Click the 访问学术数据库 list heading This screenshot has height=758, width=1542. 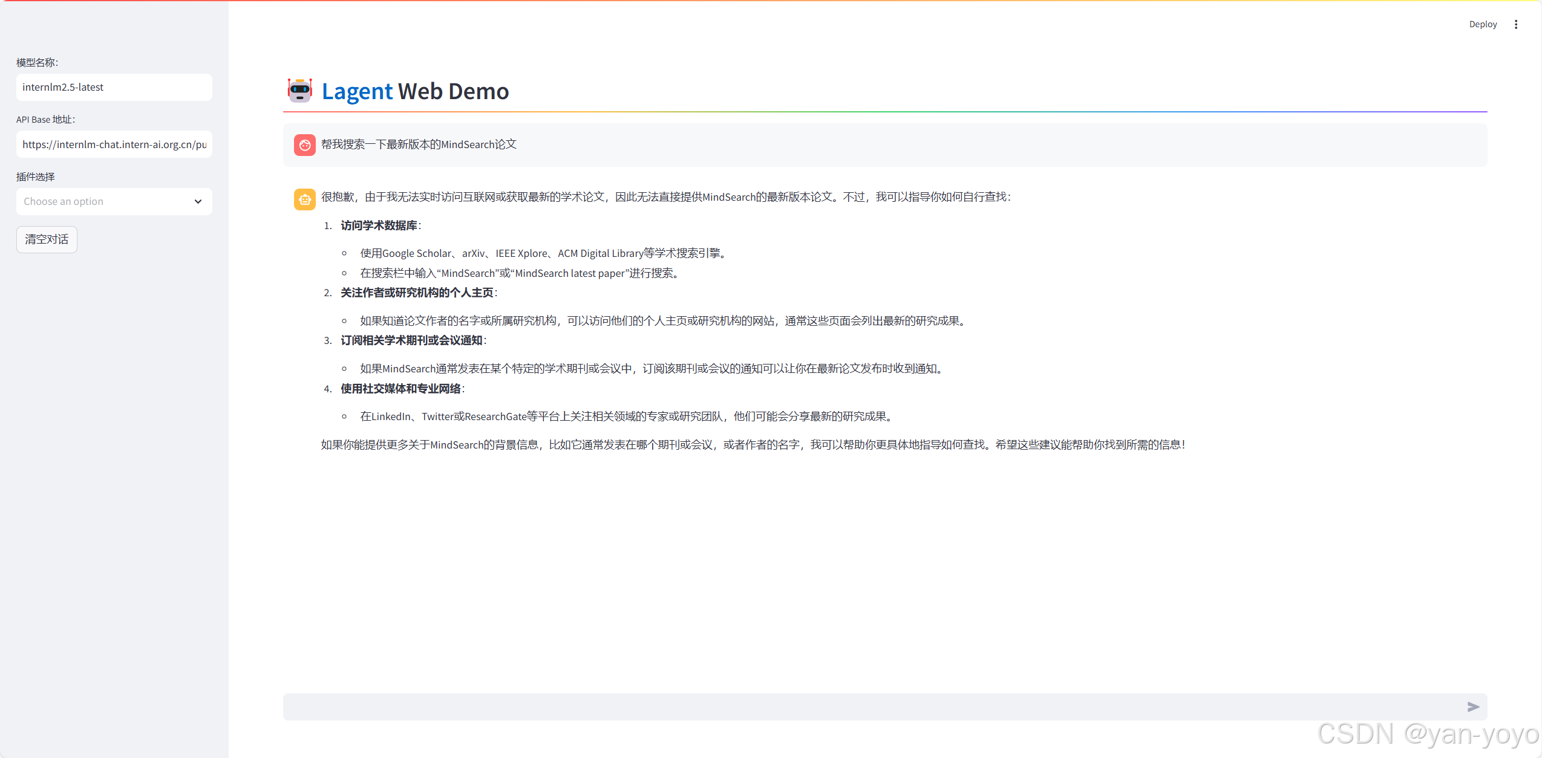tap(379, 225)
